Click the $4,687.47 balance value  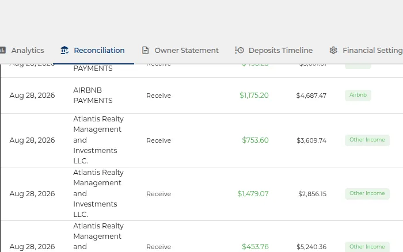(x=311, y=96)
